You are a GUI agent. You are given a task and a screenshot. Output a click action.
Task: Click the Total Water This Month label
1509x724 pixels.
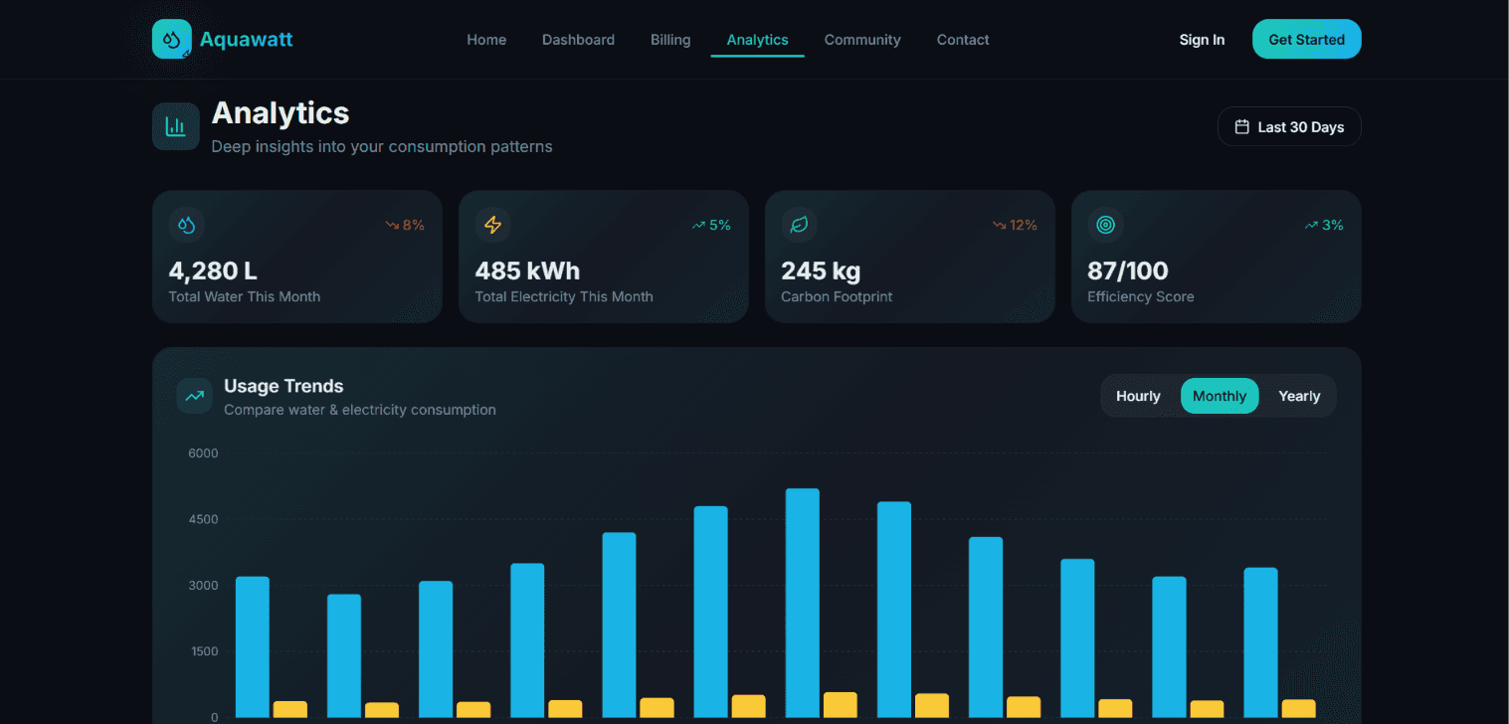245,296
